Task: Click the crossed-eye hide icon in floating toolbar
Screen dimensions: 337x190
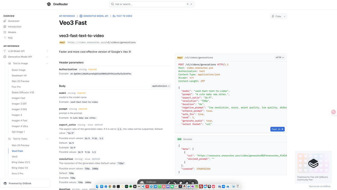Action: click(193, 183)
